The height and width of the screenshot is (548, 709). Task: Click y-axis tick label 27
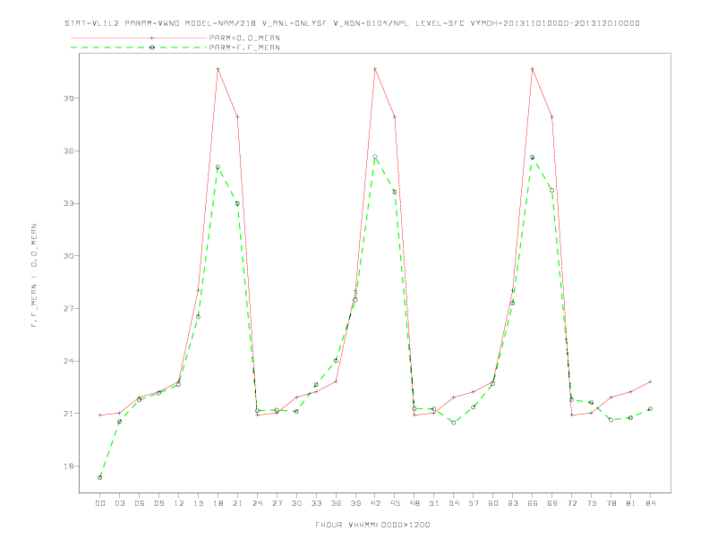point(69,308)
